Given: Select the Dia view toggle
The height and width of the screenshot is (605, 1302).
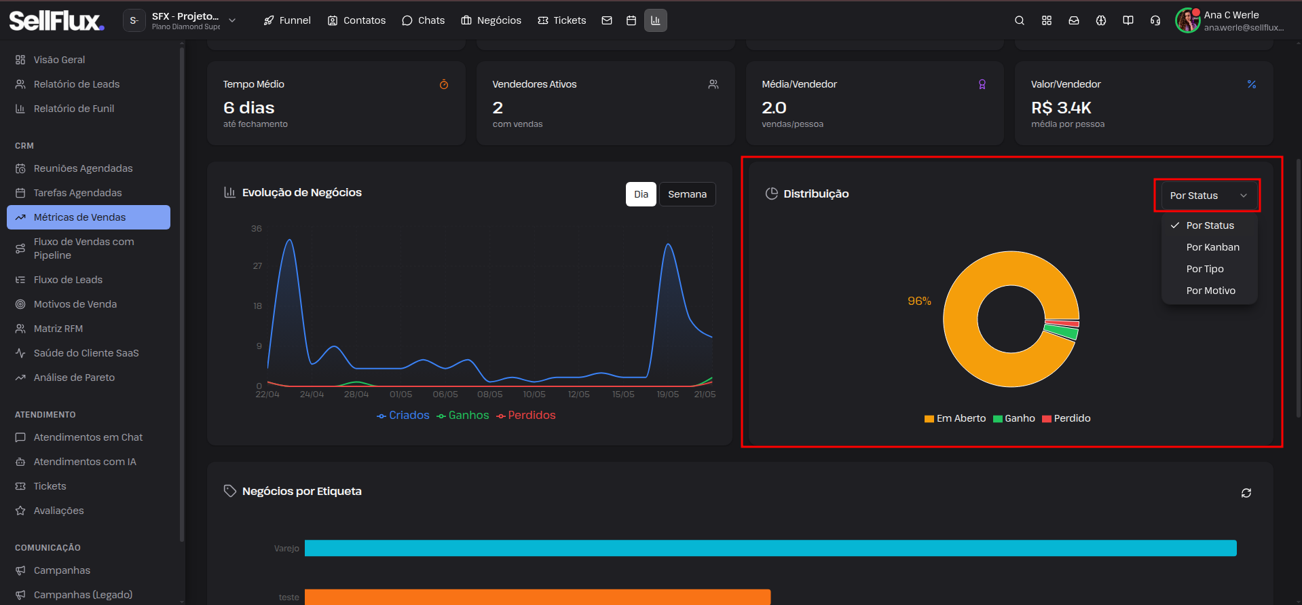Looking at the screenshot, I should [641, 194].
